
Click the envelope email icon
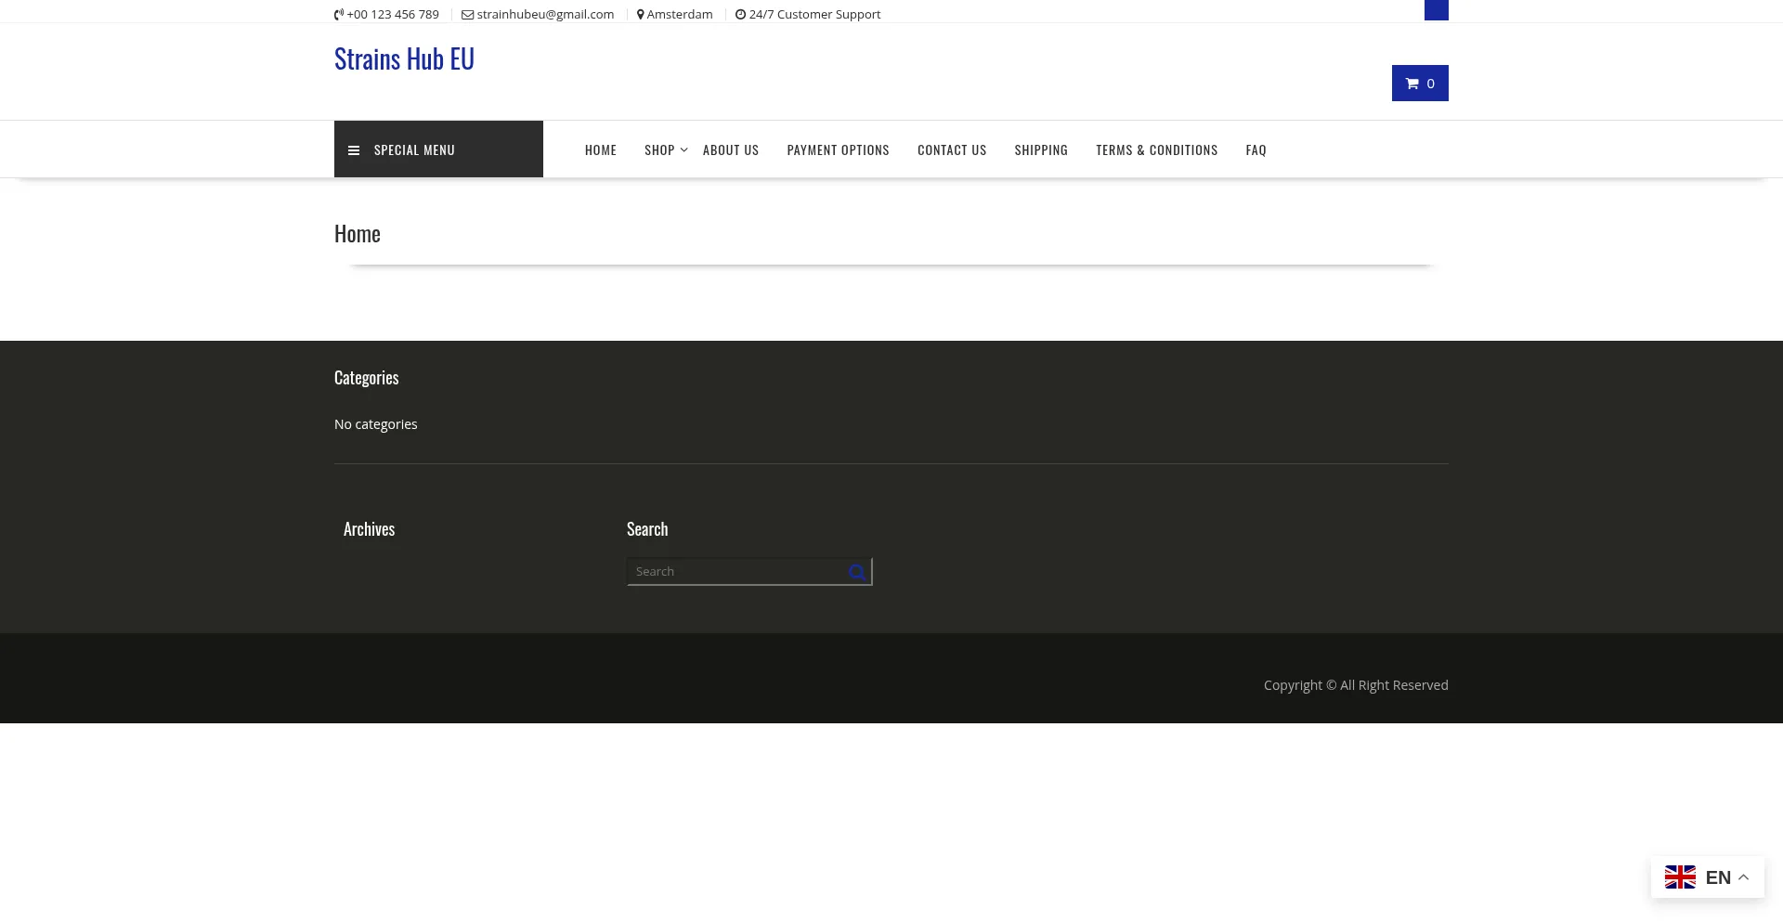(x=468, y=14)
